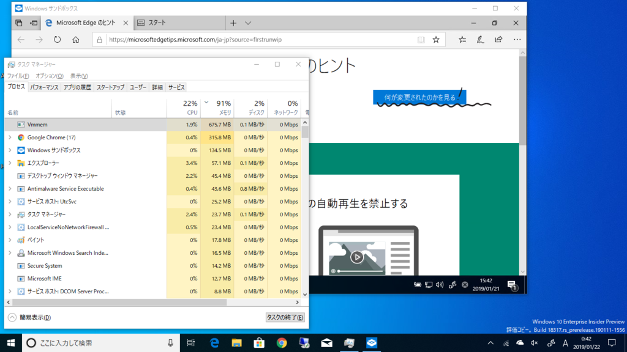Launch Edge from host taskbar

[x=214, y=343]
